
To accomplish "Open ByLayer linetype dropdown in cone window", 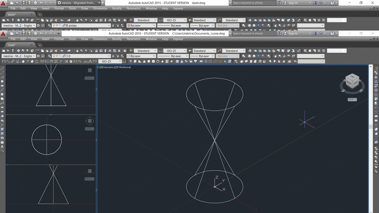I will (x=173, y=56).
